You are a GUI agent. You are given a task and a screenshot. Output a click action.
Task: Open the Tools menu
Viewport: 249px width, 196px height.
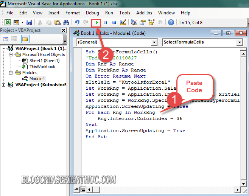(x=124, y=13)
